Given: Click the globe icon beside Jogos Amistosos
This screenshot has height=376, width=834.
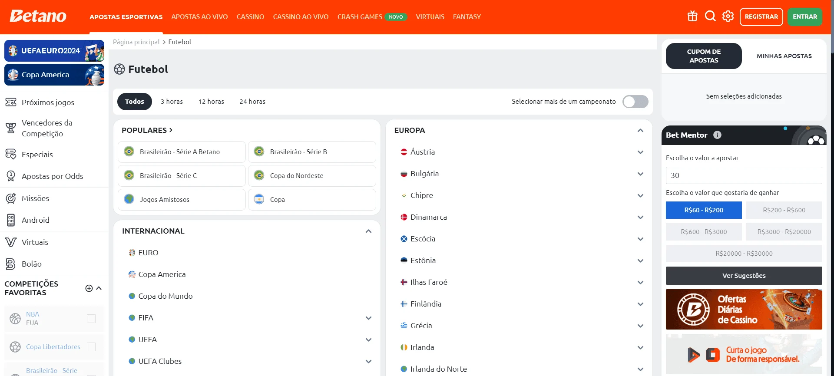Looking at the screenshot, I should click(129, 199).
